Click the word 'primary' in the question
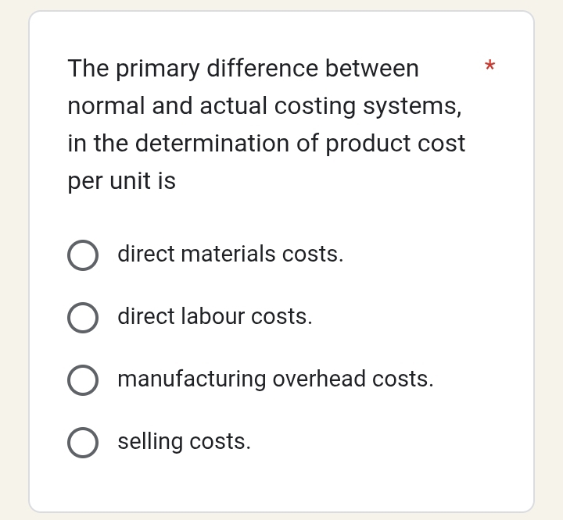Screen dimensions: 563x520 [x=158, y=69]
